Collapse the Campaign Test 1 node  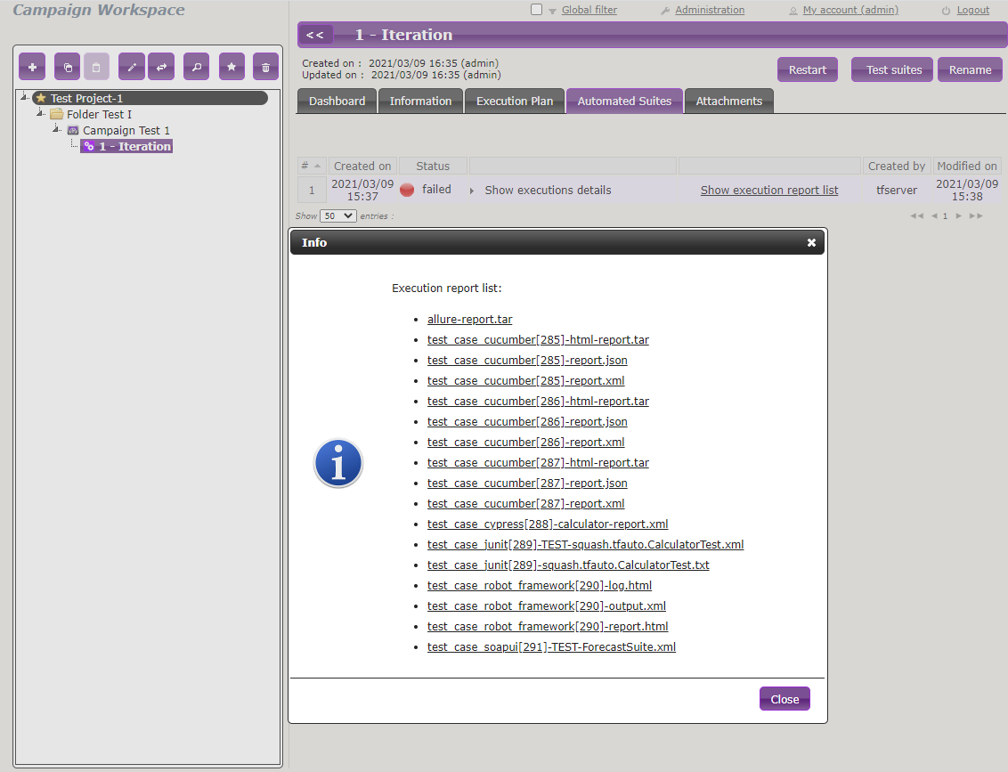[57, 129]
